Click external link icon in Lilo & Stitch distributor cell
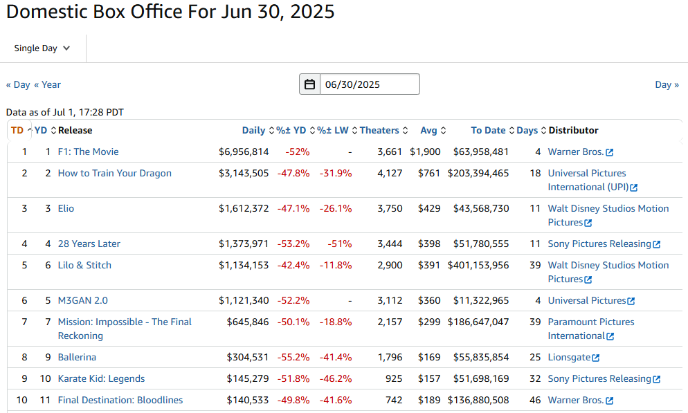The image size is (688, 413). pos(588,279)
